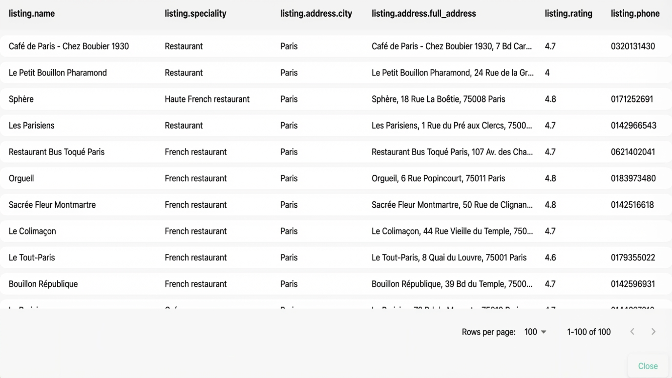Select the Café de Paris - Chez Boubier row

[69, 46]
